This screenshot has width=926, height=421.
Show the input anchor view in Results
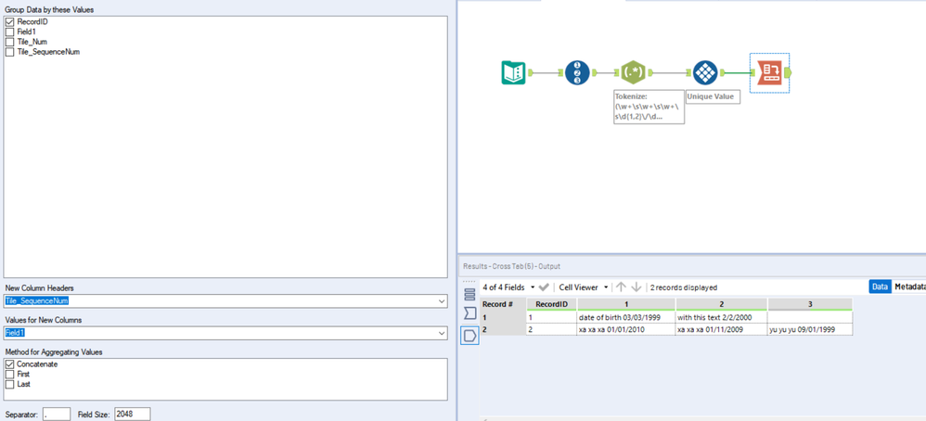point(470,313)
